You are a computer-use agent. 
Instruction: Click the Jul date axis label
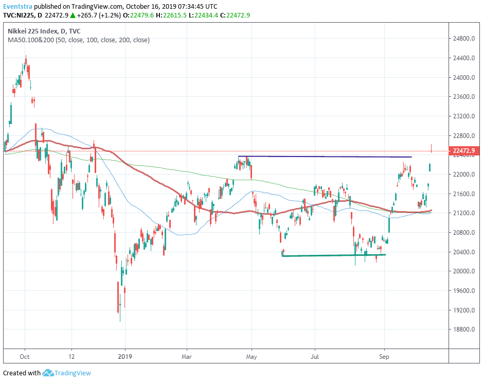[315, 357]
